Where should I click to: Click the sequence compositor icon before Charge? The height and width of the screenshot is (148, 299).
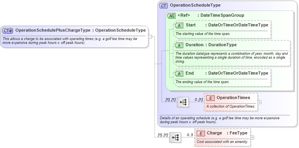tap(175, 138)
